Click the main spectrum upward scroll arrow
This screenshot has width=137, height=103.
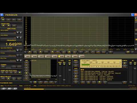point(136,18)
